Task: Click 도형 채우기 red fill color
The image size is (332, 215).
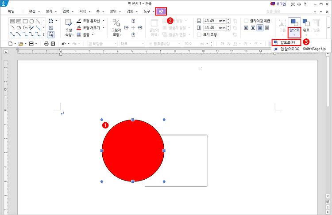Action: click(x=79, y=28)
